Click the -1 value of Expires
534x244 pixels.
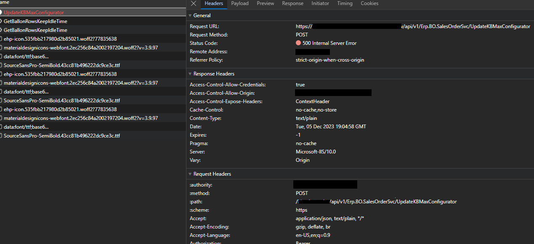pyautogui.click(x=298, y=135)
